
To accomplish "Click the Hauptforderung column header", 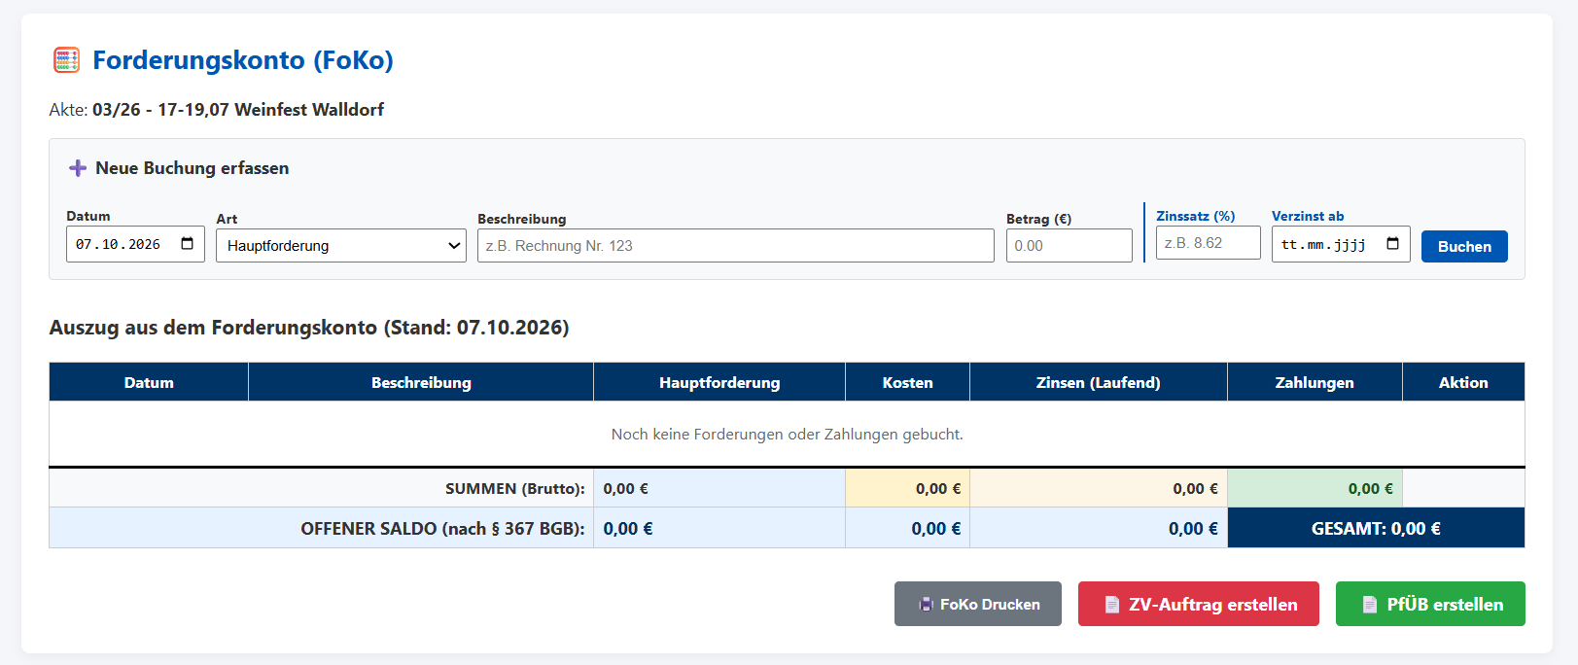I will point(719,382).
